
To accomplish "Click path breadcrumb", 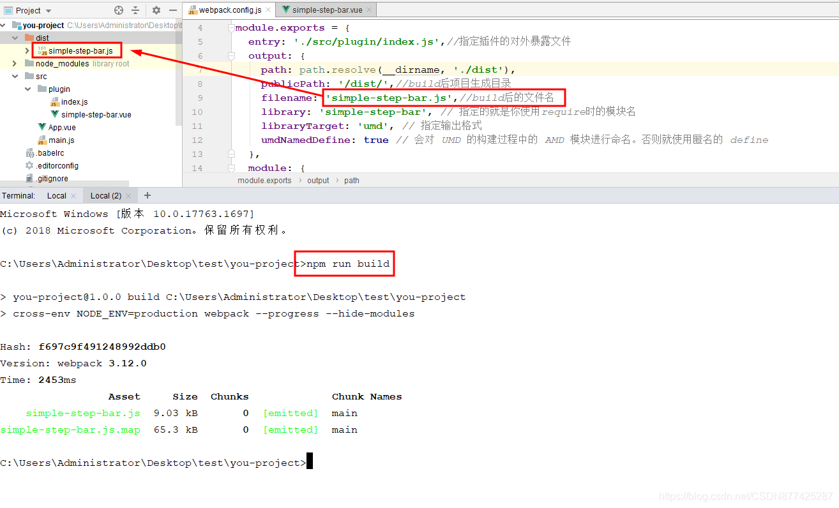I will 352,181.
